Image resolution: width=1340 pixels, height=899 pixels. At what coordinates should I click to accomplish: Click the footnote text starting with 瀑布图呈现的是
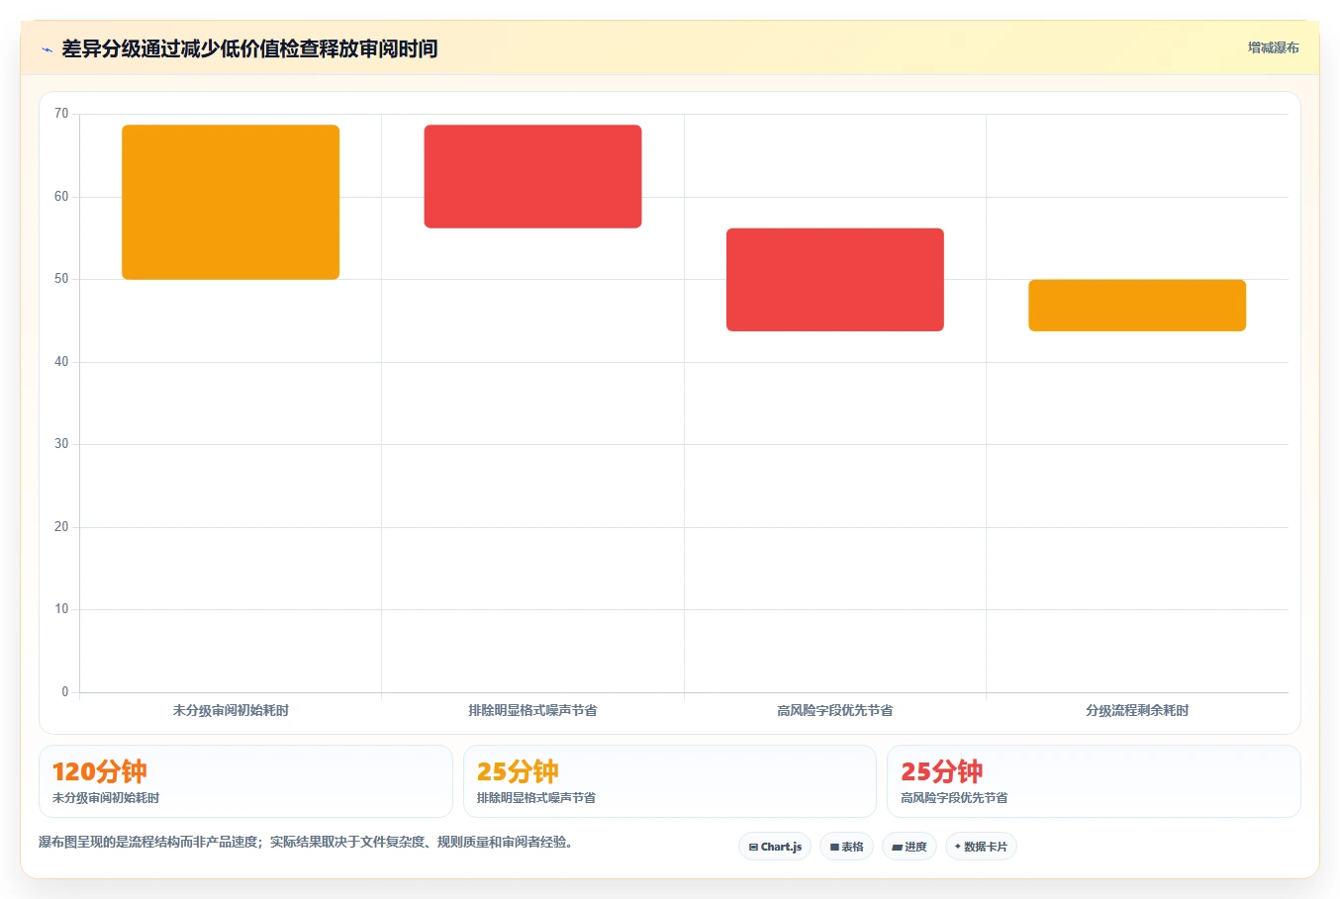click(x=308, y=843)
